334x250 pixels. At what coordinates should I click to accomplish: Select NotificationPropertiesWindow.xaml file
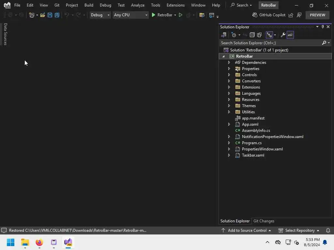[272, 137]
